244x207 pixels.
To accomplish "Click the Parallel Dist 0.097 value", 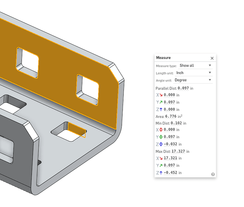I will pos(183,88).
